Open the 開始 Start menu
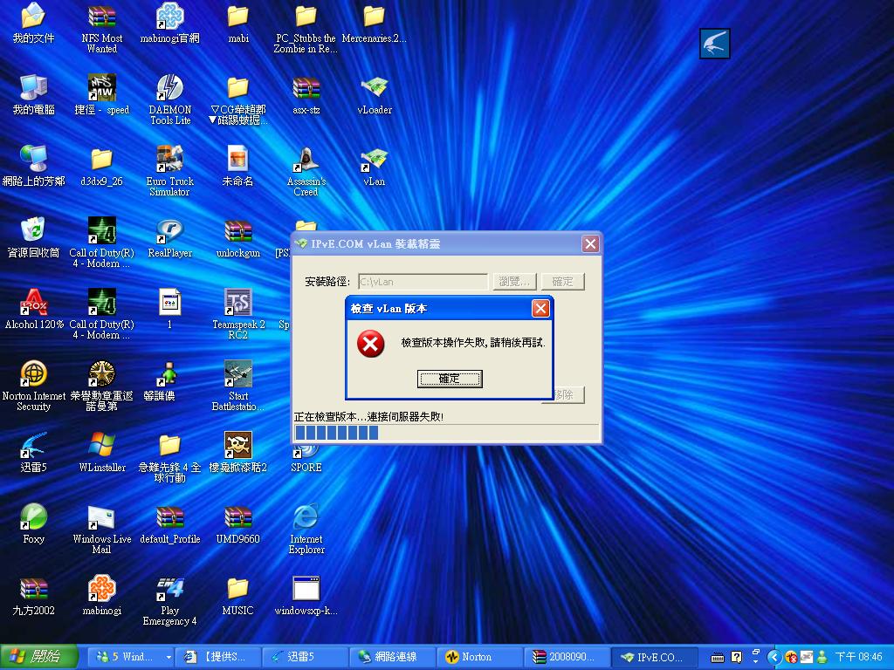This screenshot has height=670, width=894. pyautogui.click(x=38, y=657)
